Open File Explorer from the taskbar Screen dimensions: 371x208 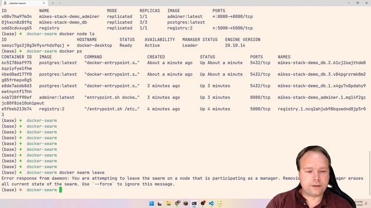point(169,203)
